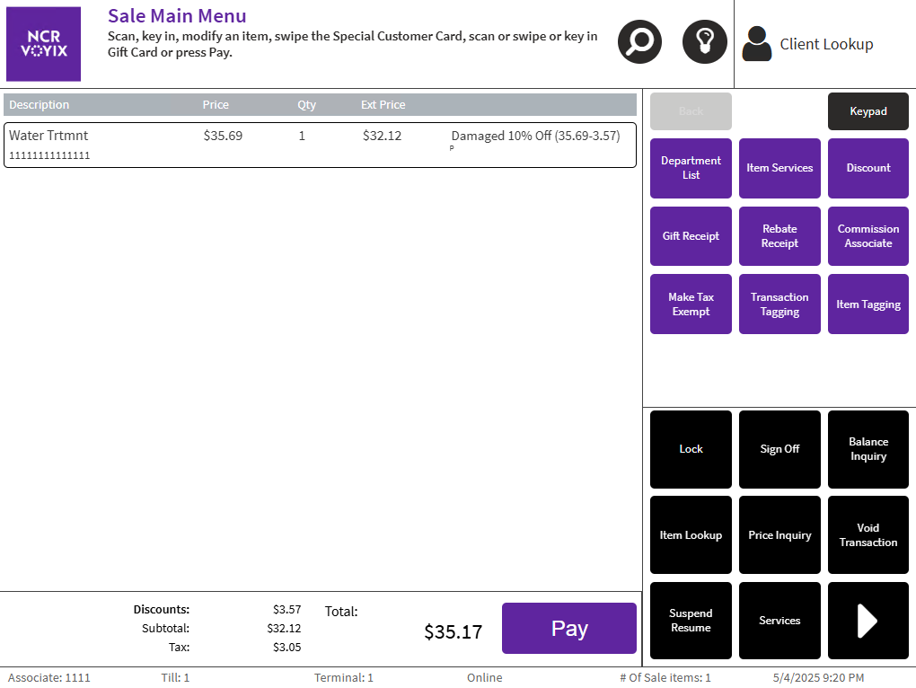Go to next page with arrow button
This screenshot has height=688, width=916.
click(868, 621)
